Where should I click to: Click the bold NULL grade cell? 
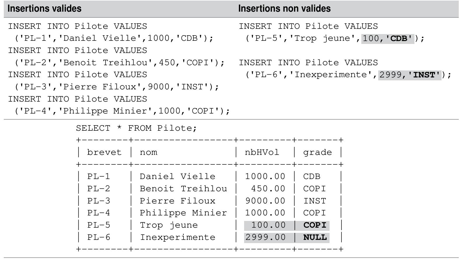coord(315,237)
